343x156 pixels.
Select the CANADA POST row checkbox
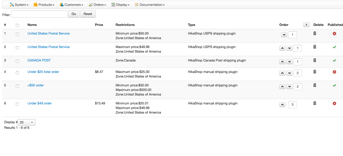(17, 61)
